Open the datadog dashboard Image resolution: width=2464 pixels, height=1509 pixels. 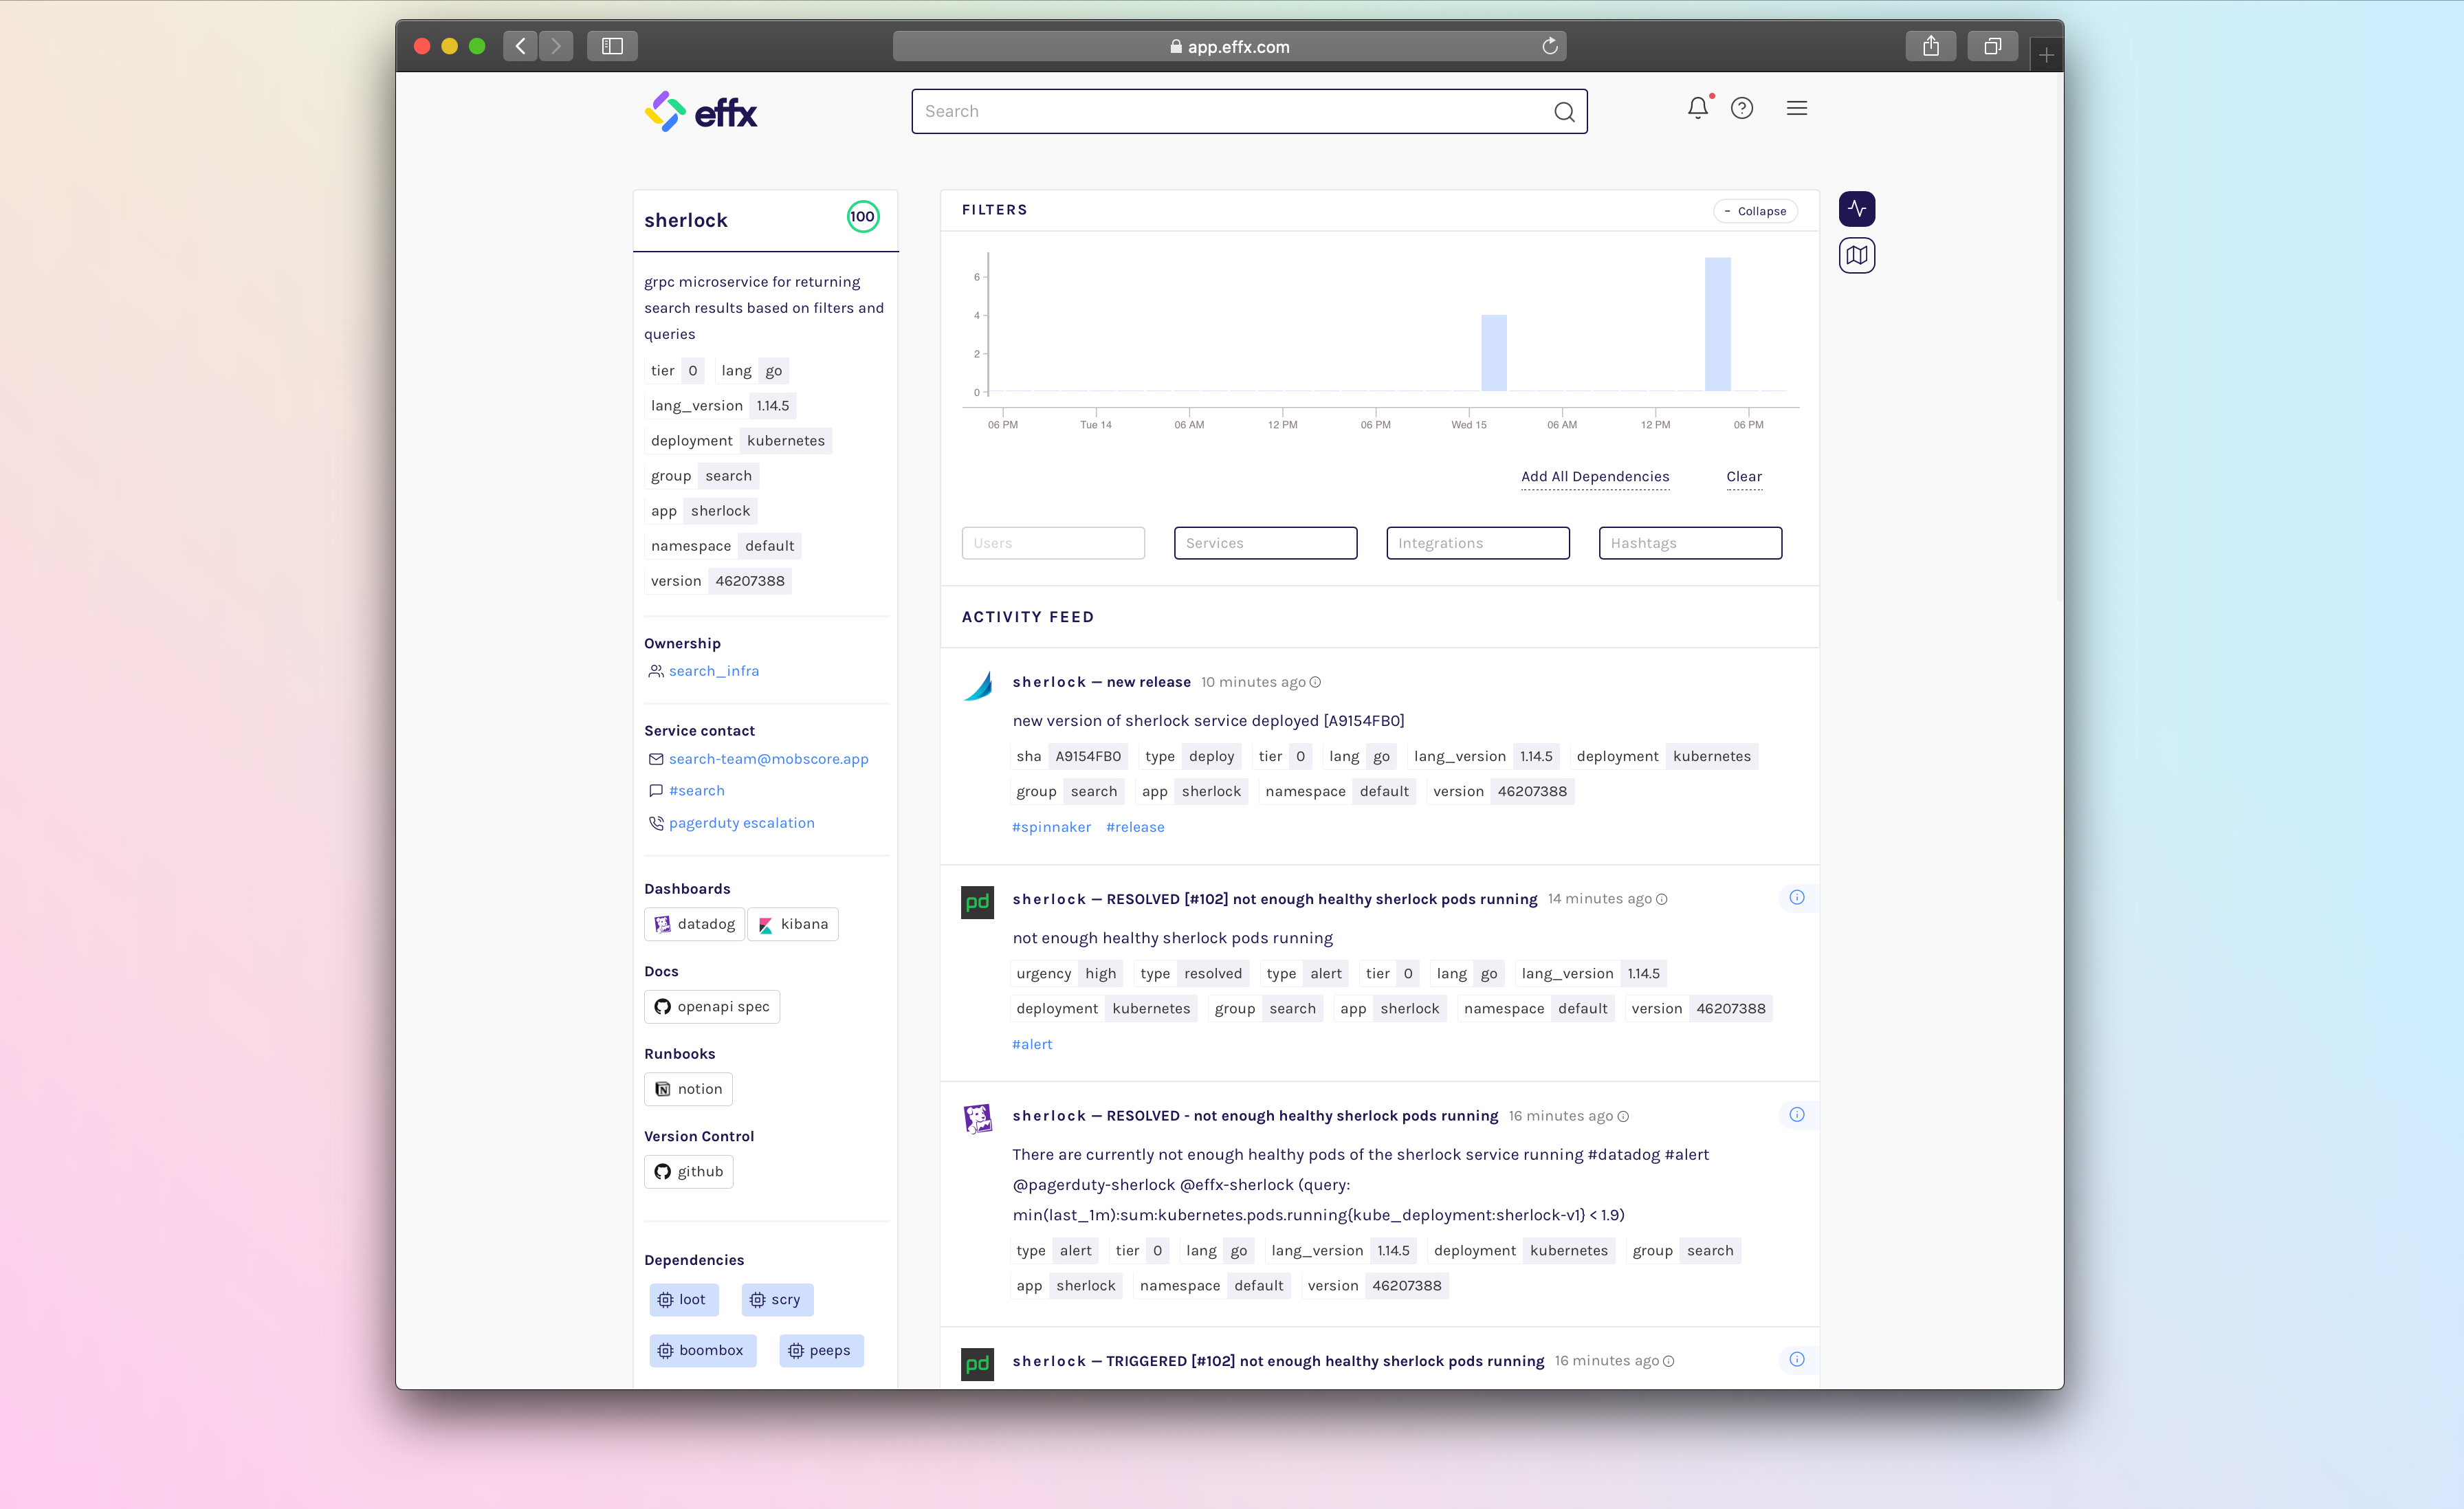click(694, 924)
